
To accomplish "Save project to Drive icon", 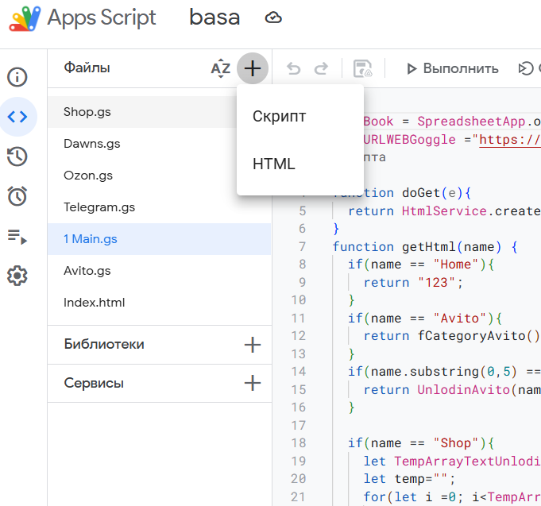I will tap(362, 68).
